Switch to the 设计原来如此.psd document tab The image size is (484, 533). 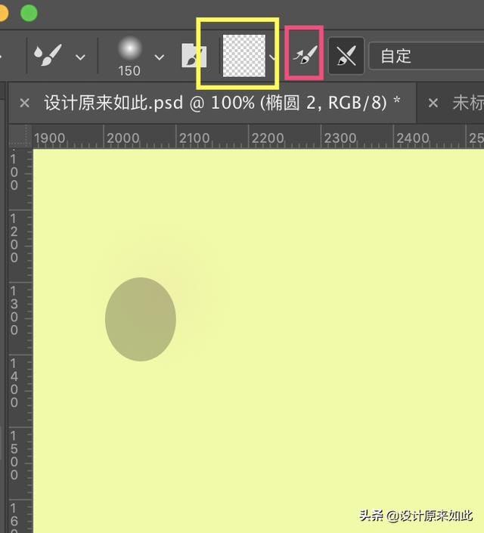[222, 103]
